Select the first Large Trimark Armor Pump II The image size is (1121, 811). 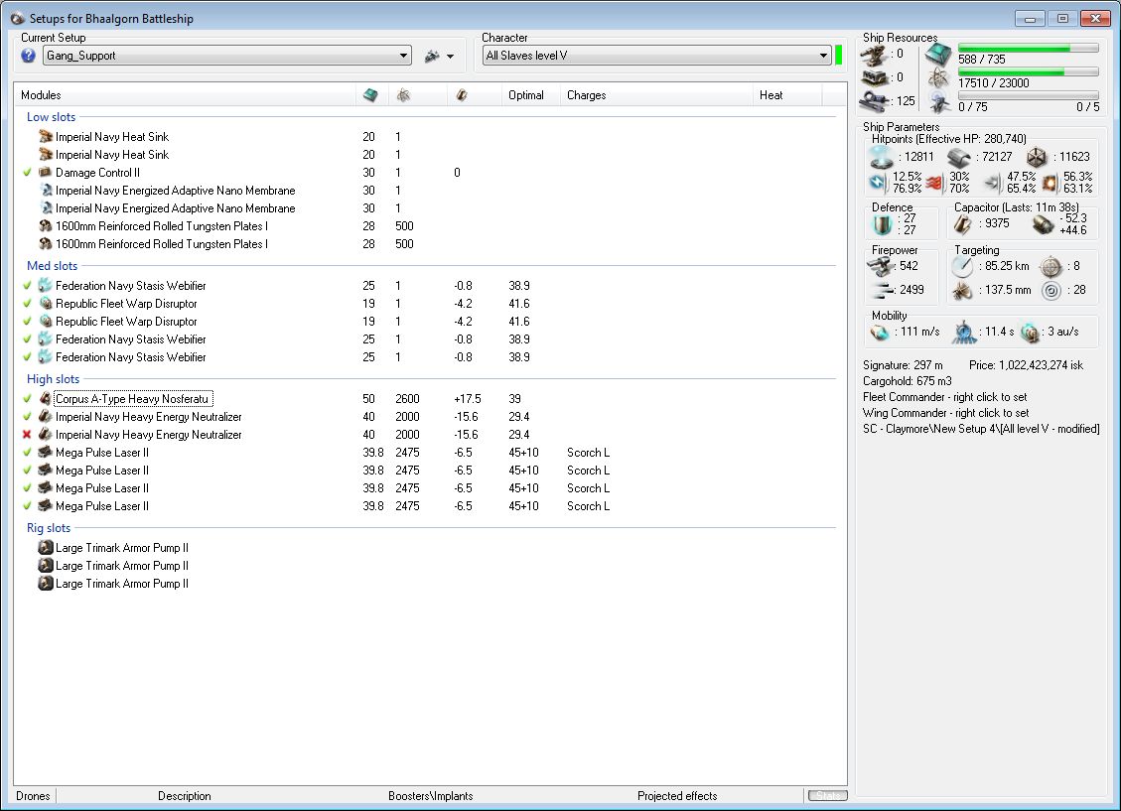(x=121, y=548)
